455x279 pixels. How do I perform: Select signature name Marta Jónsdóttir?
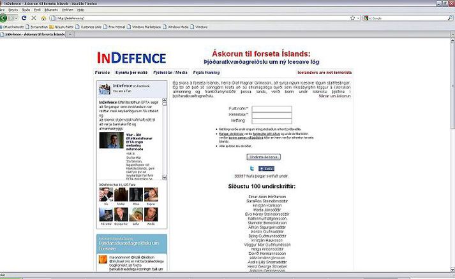coord(267,210)
